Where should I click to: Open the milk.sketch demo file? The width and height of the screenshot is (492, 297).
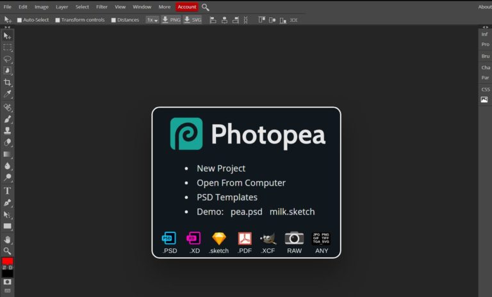coord(292,212)
